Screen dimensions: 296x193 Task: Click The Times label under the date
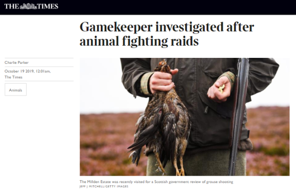(14, 77)
